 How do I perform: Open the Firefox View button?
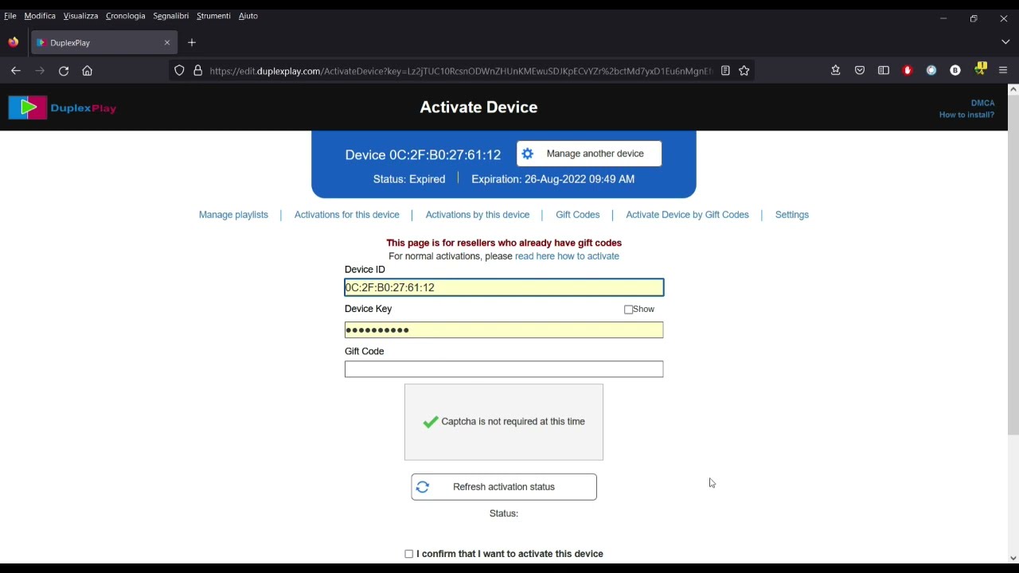14,42
